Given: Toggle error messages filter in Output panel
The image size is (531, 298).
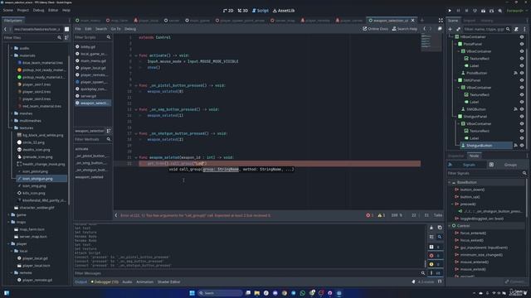Looking at the screenshot, I should coord(435,256).
